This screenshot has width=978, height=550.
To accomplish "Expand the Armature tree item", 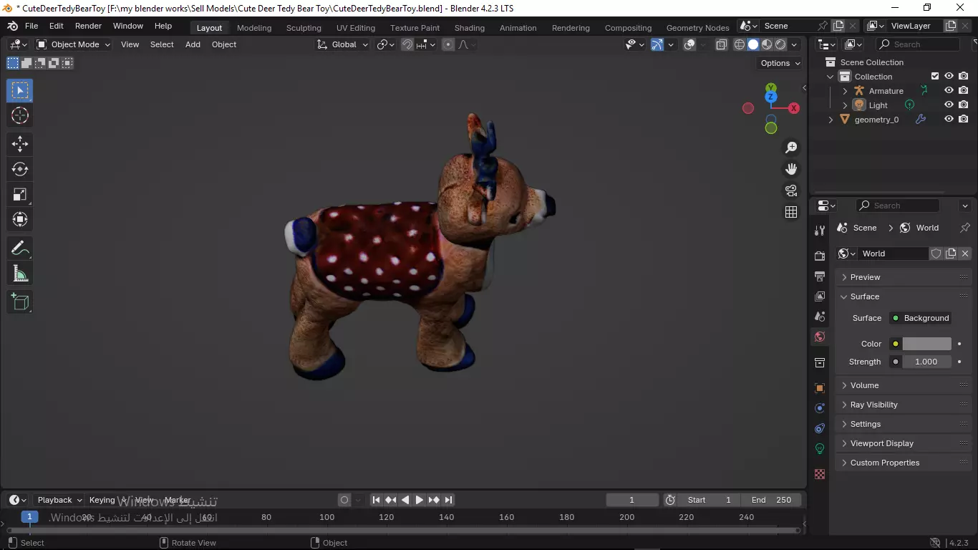I will (x=845, y=91).
